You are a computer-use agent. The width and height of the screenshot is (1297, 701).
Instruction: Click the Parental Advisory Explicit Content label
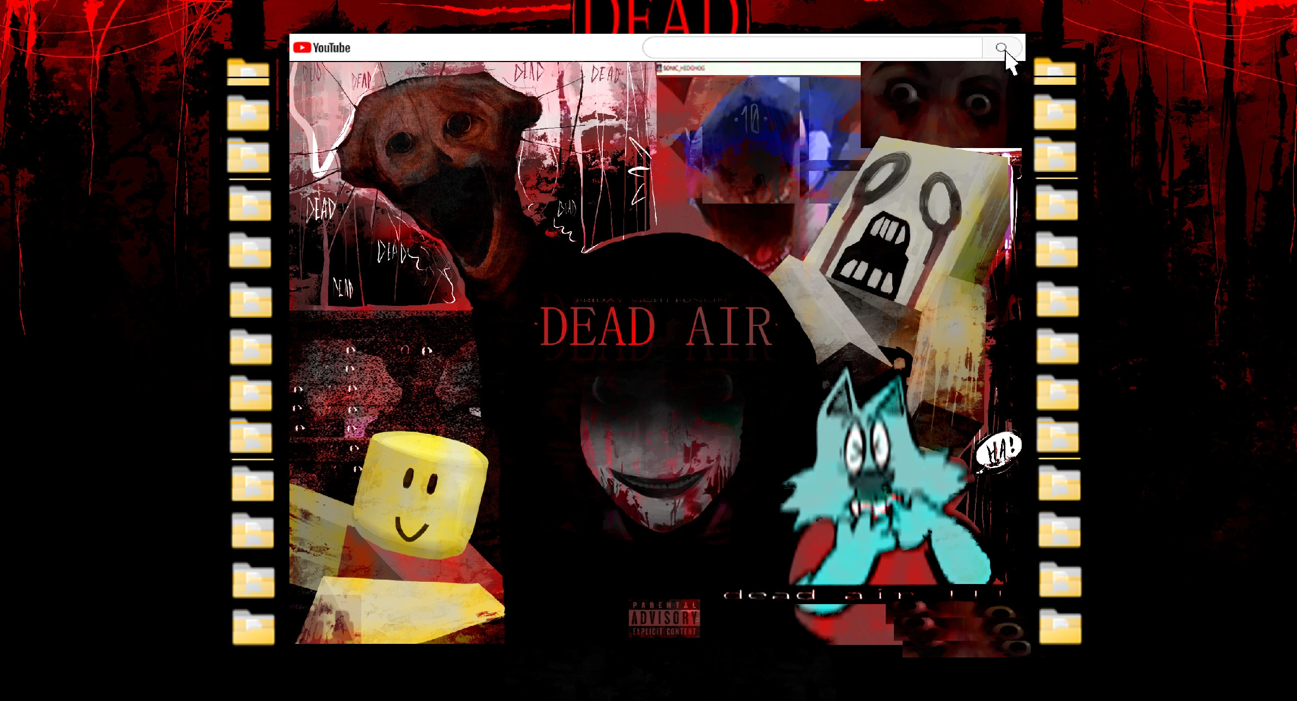(x=664, y=618)
